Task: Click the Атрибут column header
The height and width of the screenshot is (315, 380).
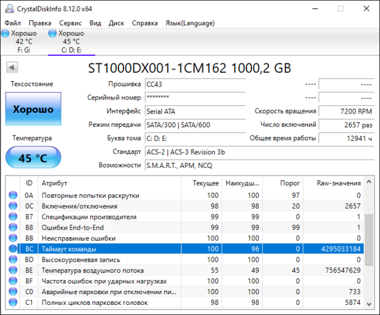Action: coord(110,183)
